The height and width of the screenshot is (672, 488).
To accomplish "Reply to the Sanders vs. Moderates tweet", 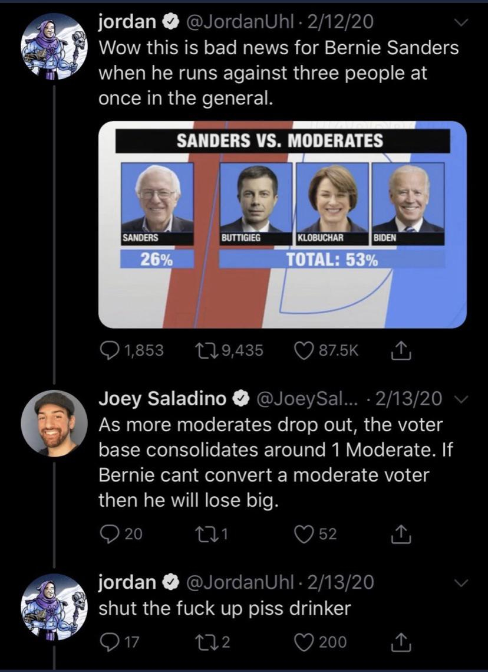I will click(x=110, y=350).
